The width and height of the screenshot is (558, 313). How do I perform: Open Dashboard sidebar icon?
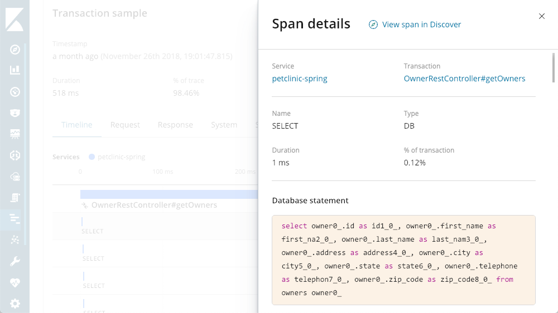(x=15, y=92)
